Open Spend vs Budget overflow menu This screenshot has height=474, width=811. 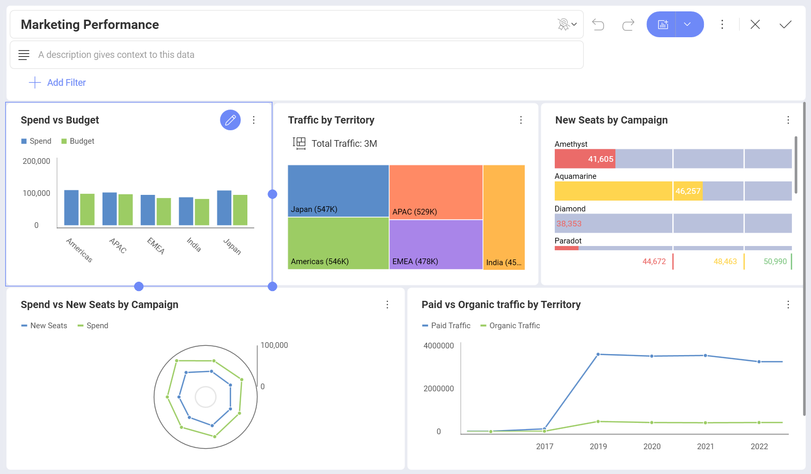point(254,120)
